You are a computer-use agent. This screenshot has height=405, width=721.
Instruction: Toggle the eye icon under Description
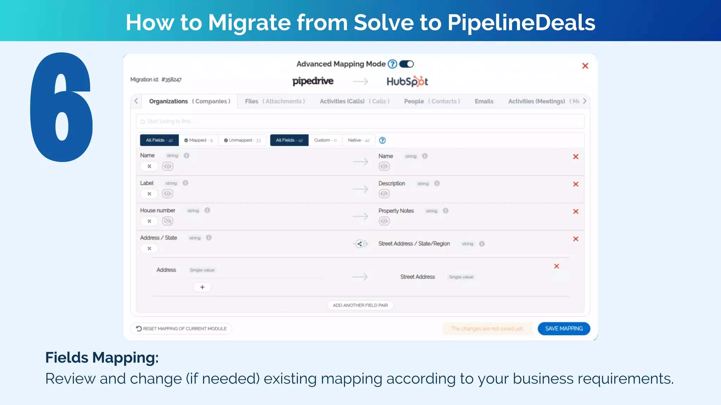click(384, 194)
